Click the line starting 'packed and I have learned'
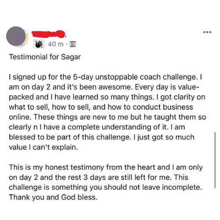The height and width of the screenshot is (220, 220). click(107, 97)
